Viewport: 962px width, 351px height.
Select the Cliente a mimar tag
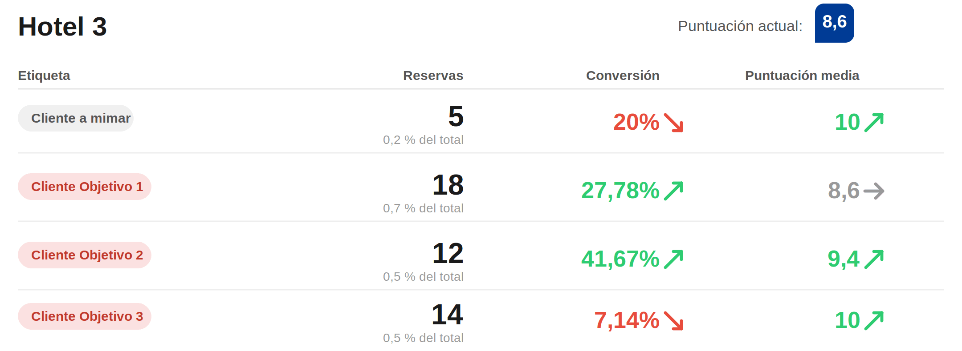coord(76,118)
